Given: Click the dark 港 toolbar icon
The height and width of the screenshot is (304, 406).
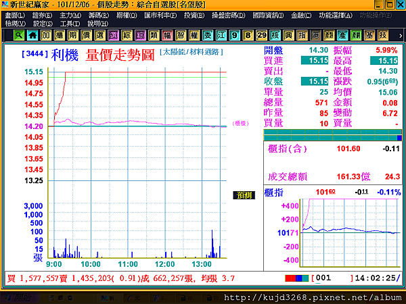Looking at the screenshot, I should tap(315, 35).
